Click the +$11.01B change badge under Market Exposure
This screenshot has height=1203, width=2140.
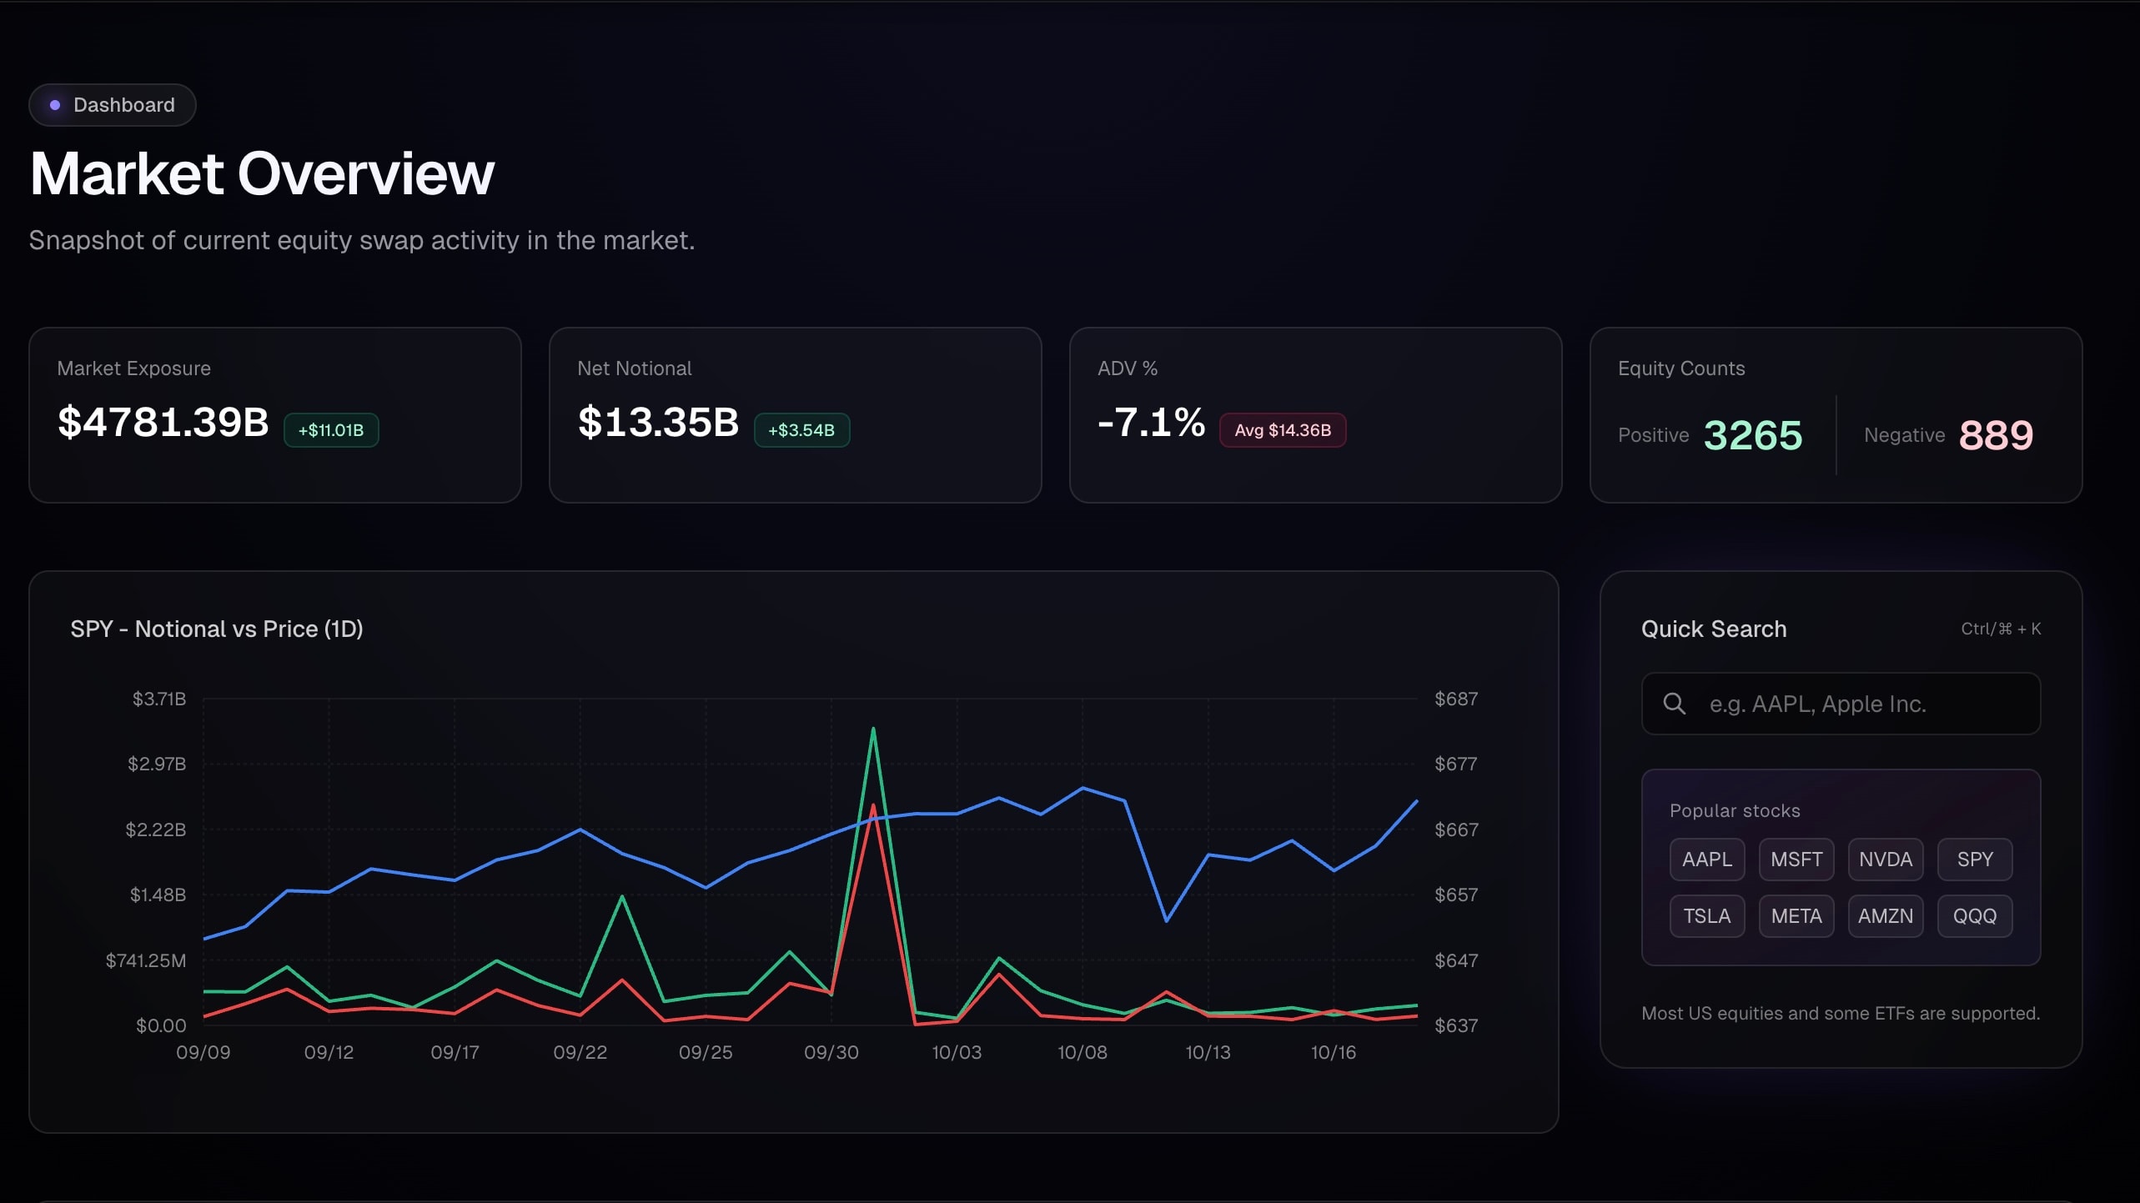(x=331, y=429)
